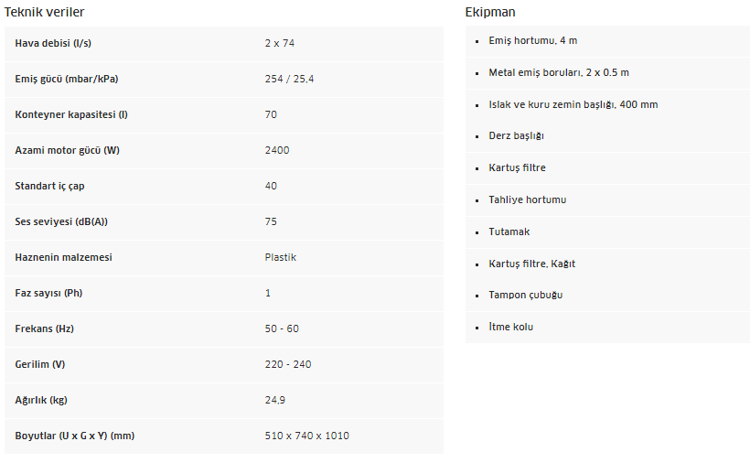The image size is (750, 463).
Task: Select the Hava debisi (l/s) row label
Action: [x=53, y=43]
